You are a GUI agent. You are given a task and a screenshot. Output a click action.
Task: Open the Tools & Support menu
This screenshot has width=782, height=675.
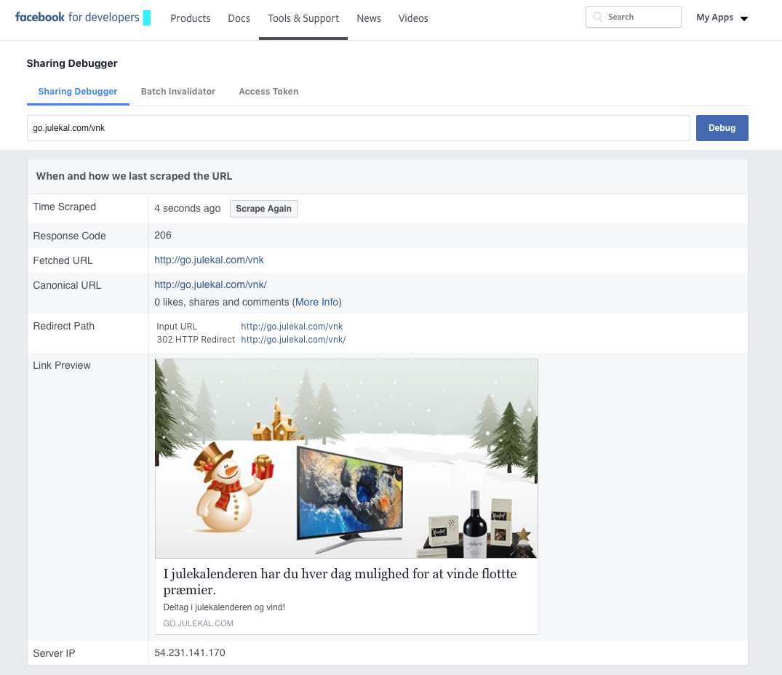pyautogui.click(x=303, y=18)
